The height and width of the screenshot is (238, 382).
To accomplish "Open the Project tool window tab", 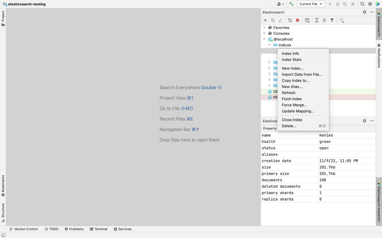I will point(3,18).
